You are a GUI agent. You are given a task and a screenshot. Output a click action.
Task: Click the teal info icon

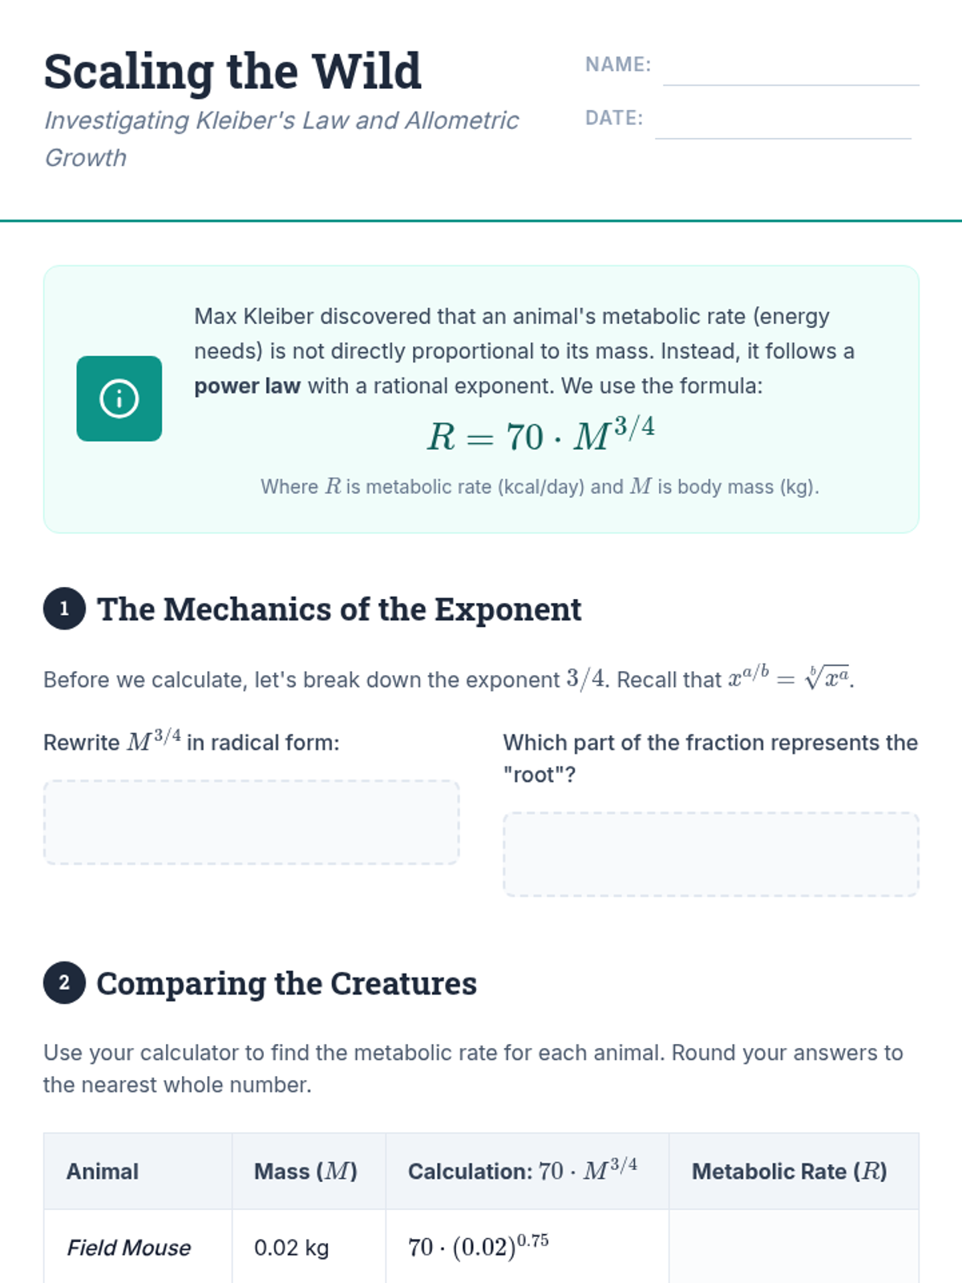pyautogui.click(x=119, y=399)
